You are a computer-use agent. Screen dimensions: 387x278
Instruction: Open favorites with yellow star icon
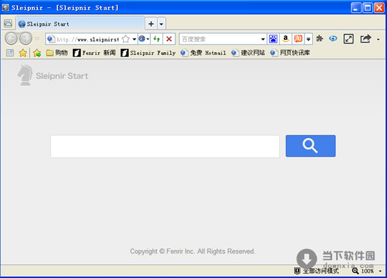point(23,53)
